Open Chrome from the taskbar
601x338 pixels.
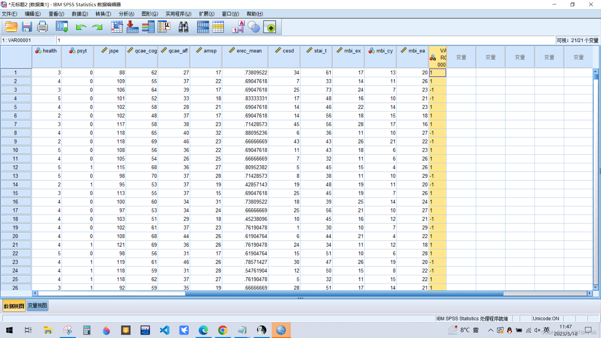point(223,330)
